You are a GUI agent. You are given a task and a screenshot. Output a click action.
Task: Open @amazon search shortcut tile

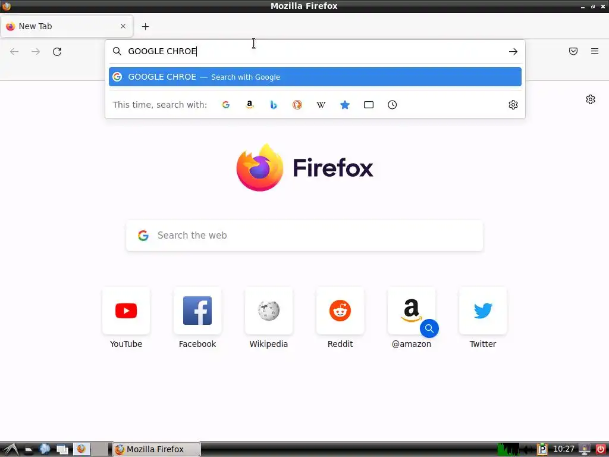[x=412, y=311]
